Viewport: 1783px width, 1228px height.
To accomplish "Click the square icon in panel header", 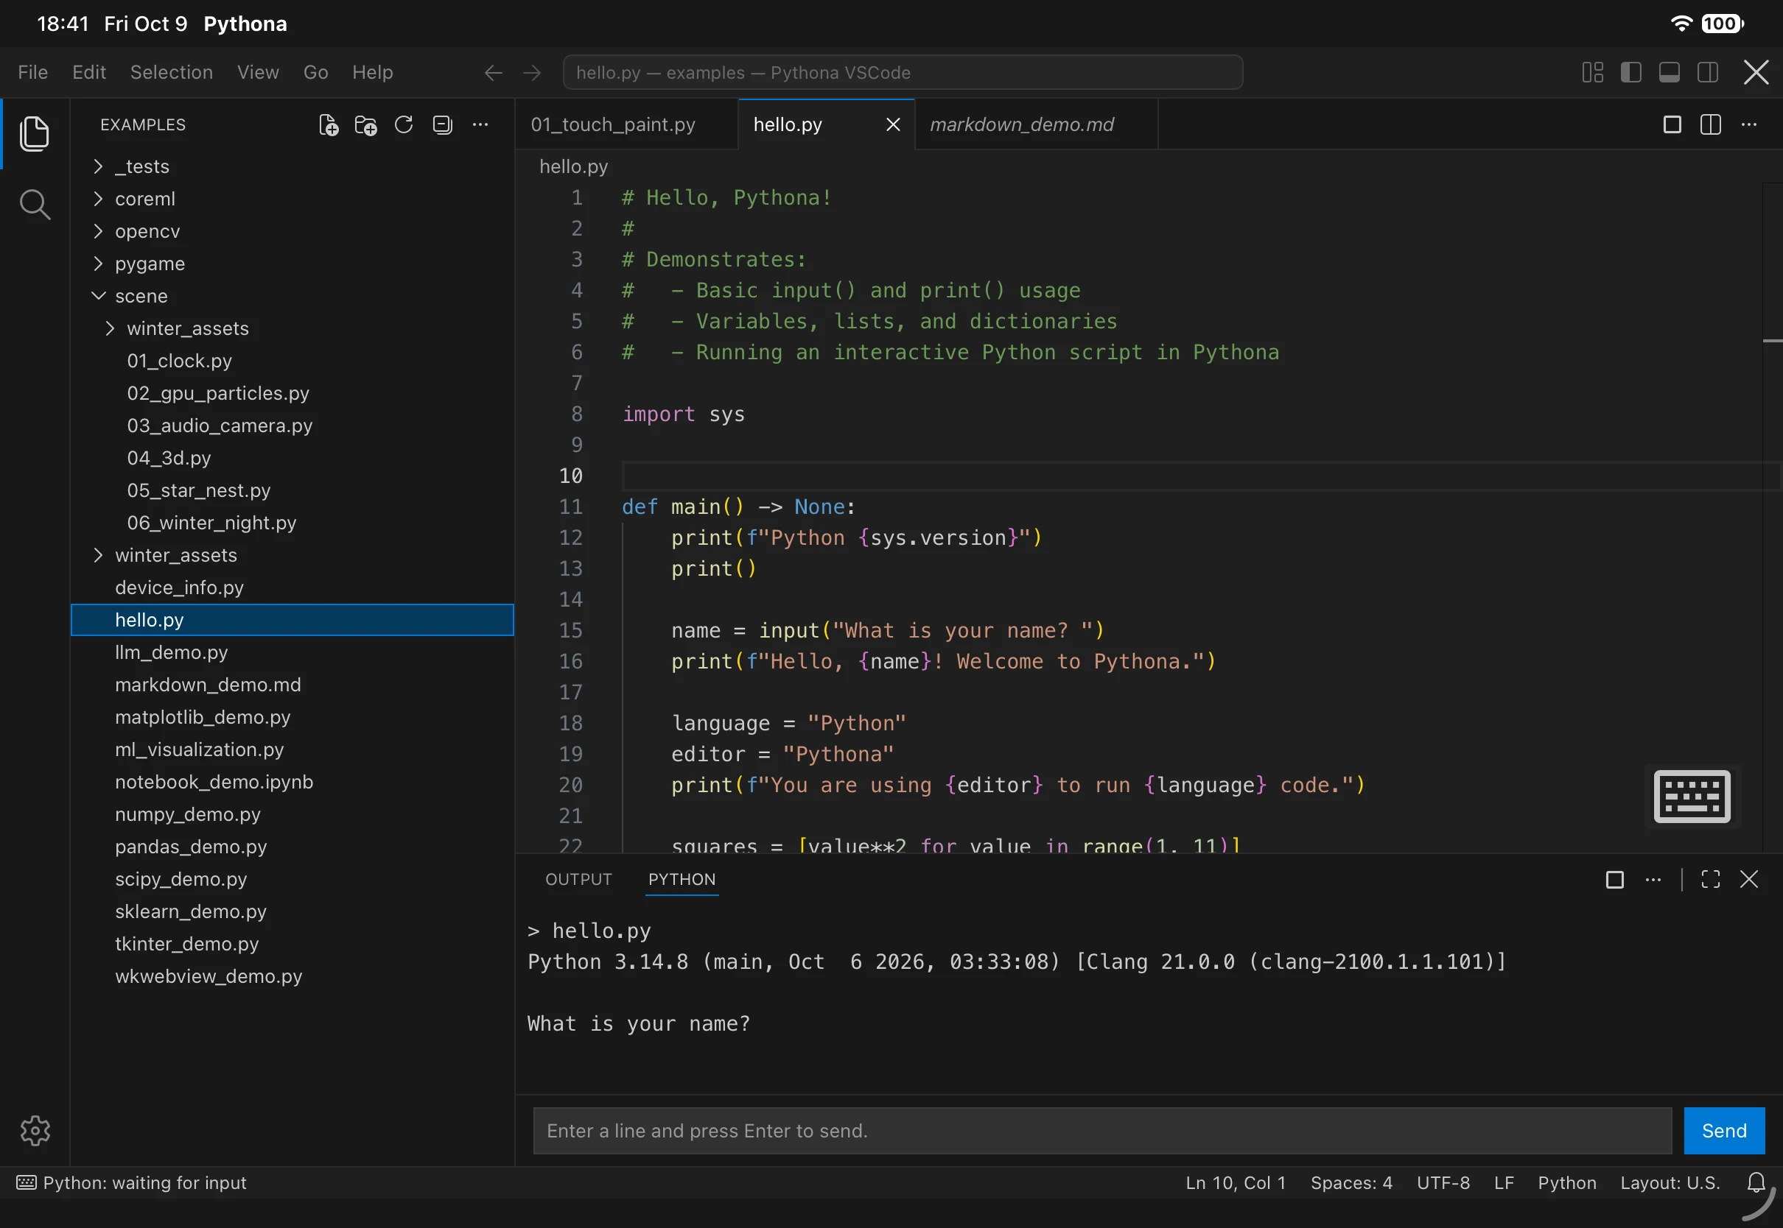I will (x=1615, y=880).
